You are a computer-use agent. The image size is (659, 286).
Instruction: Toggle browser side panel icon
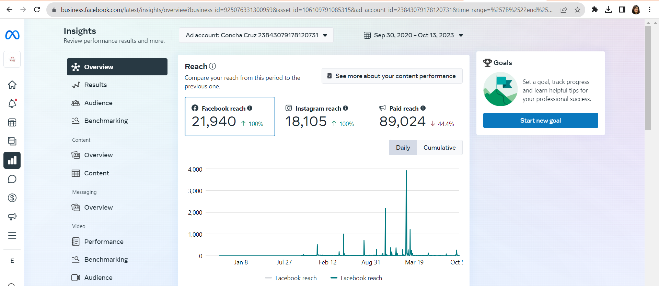tap(622, 10)
